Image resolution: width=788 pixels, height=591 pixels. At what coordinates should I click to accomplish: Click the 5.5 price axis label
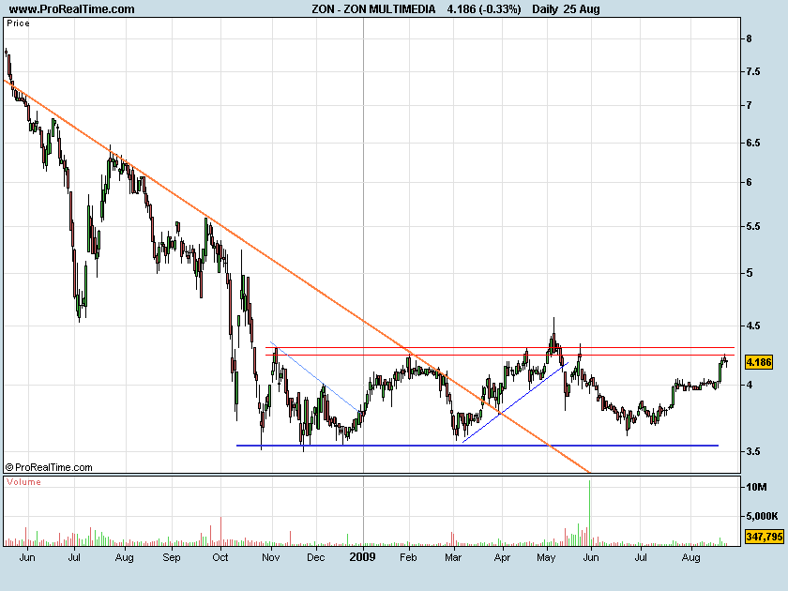click(753, 227)
